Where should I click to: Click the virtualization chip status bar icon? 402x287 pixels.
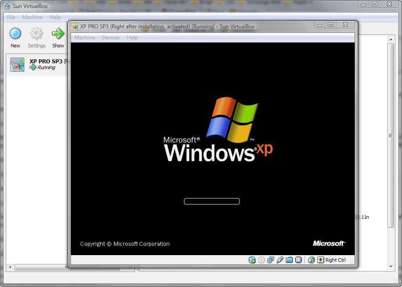(x=298, y=260)
